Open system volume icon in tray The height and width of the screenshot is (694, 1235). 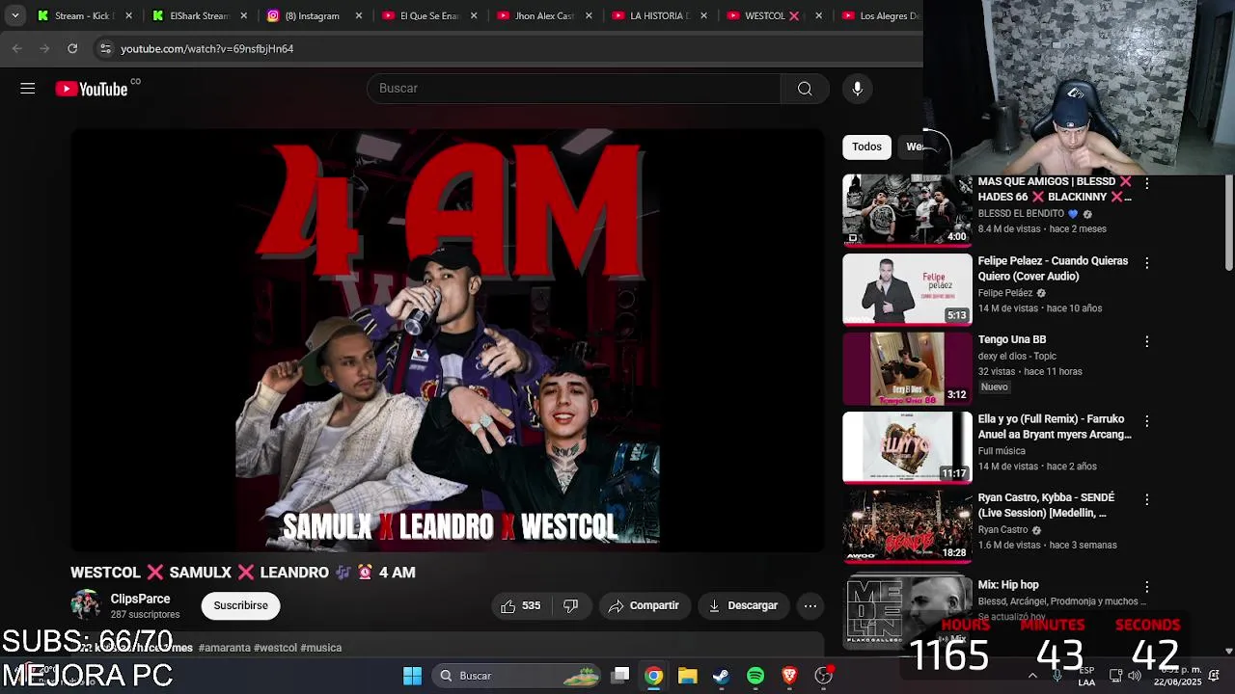tap(1135, 676)
